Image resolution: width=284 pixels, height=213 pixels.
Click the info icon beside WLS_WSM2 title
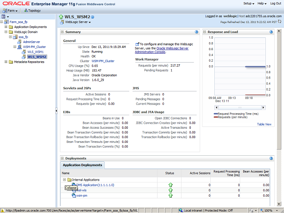pyautogui.click(x=93, y=17)
